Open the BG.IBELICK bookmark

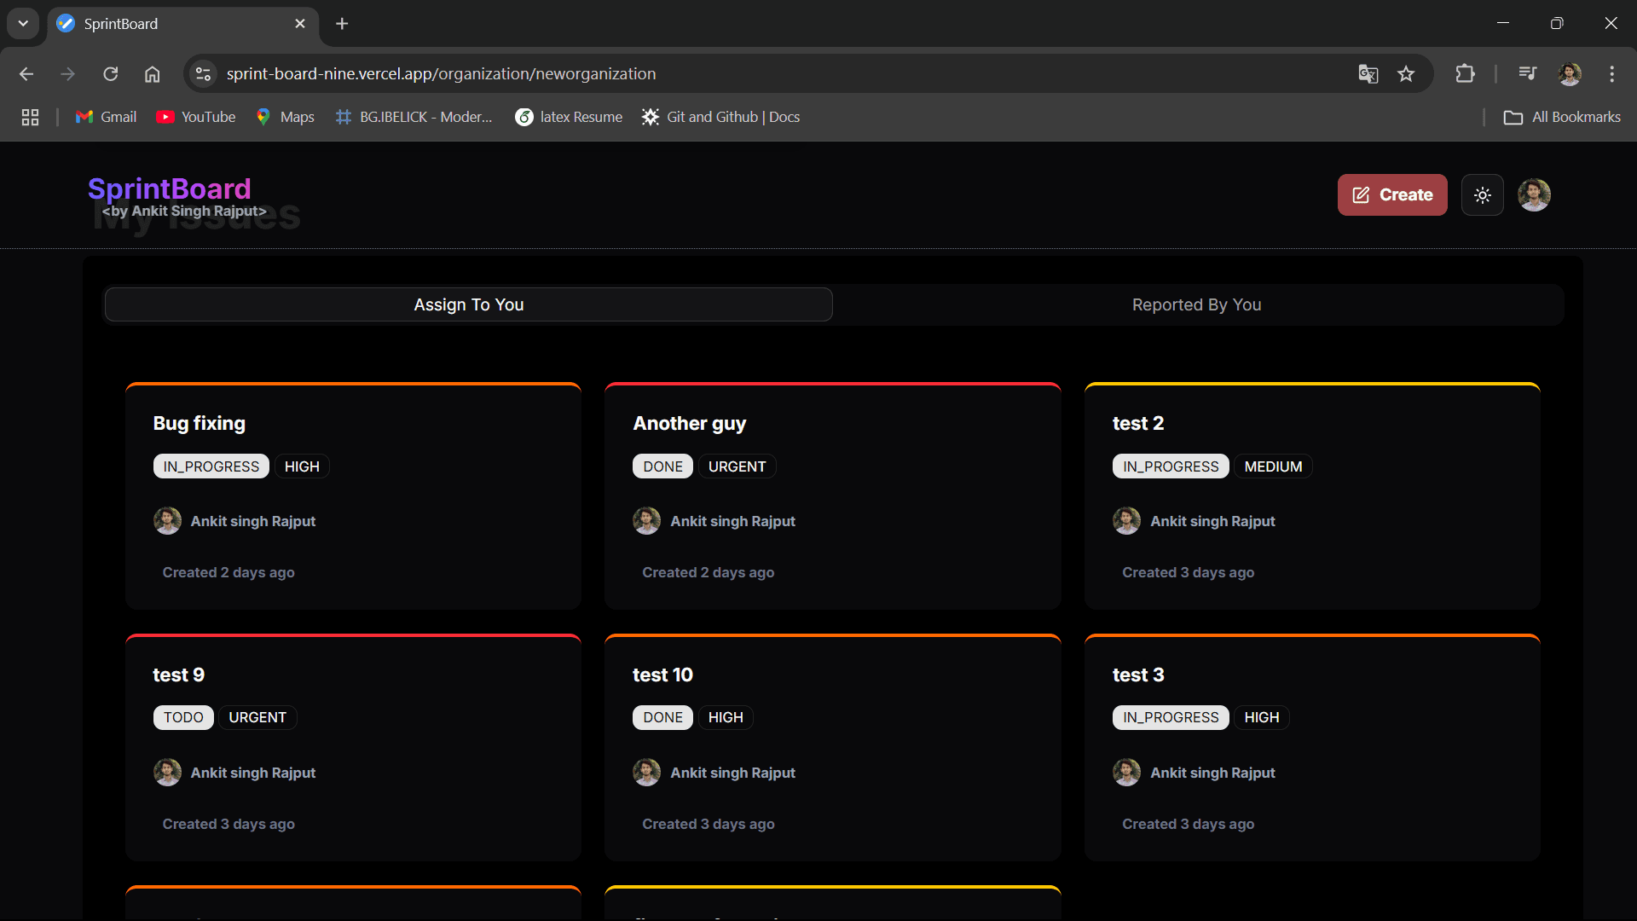tap(414, 117)
